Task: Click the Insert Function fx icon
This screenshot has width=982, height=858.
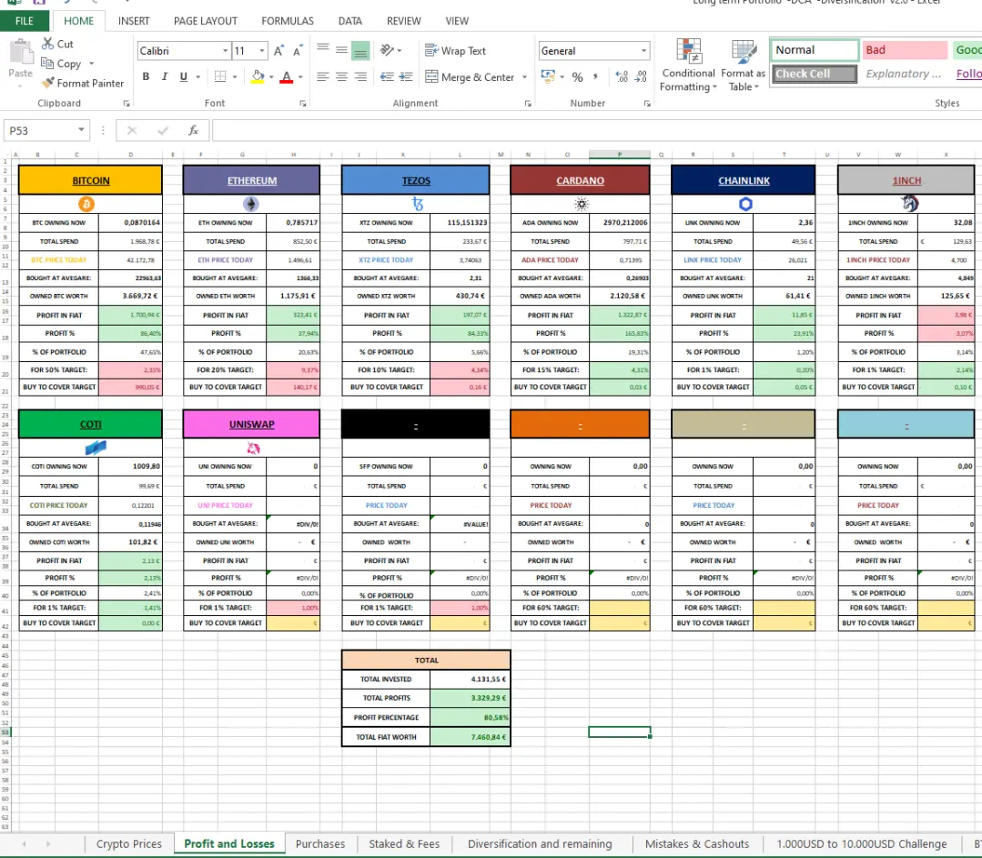Action: [x=194, y=130]
